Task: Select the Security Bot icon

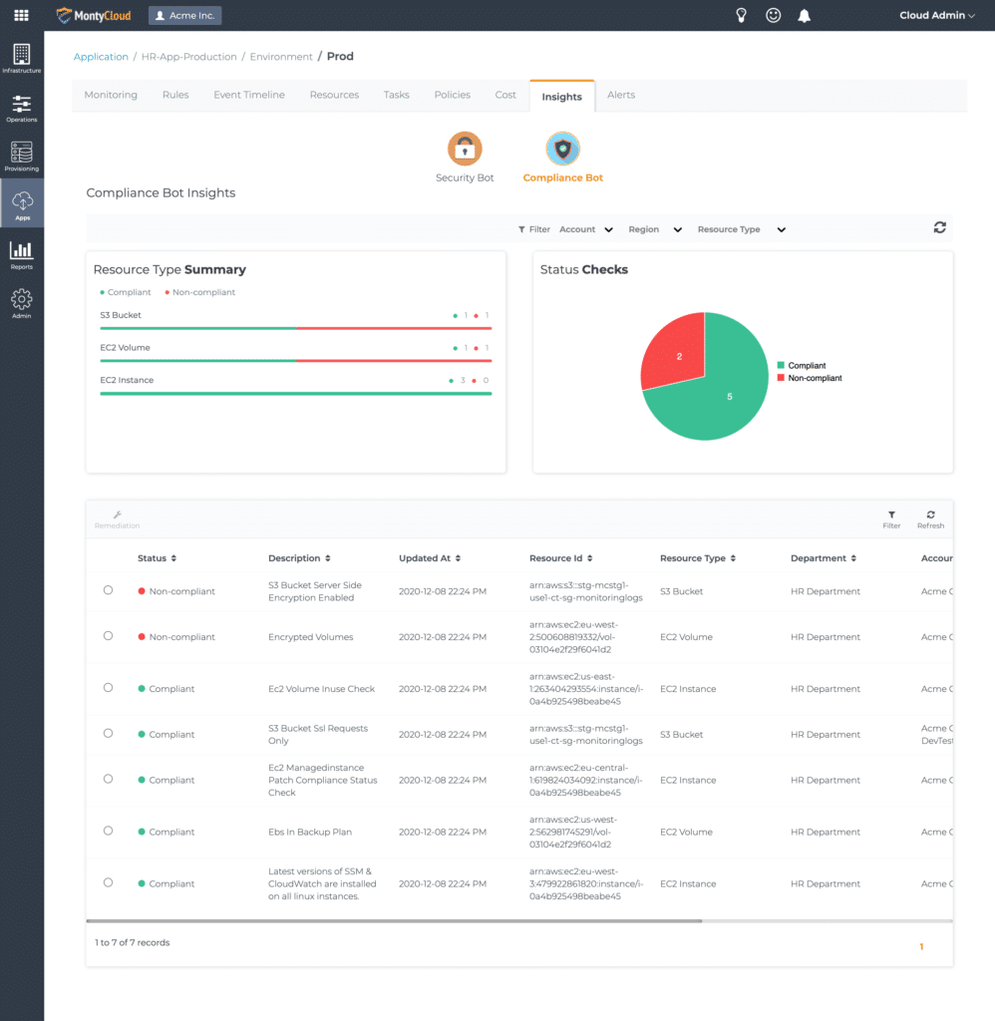Action: click(x=465, y=150)
